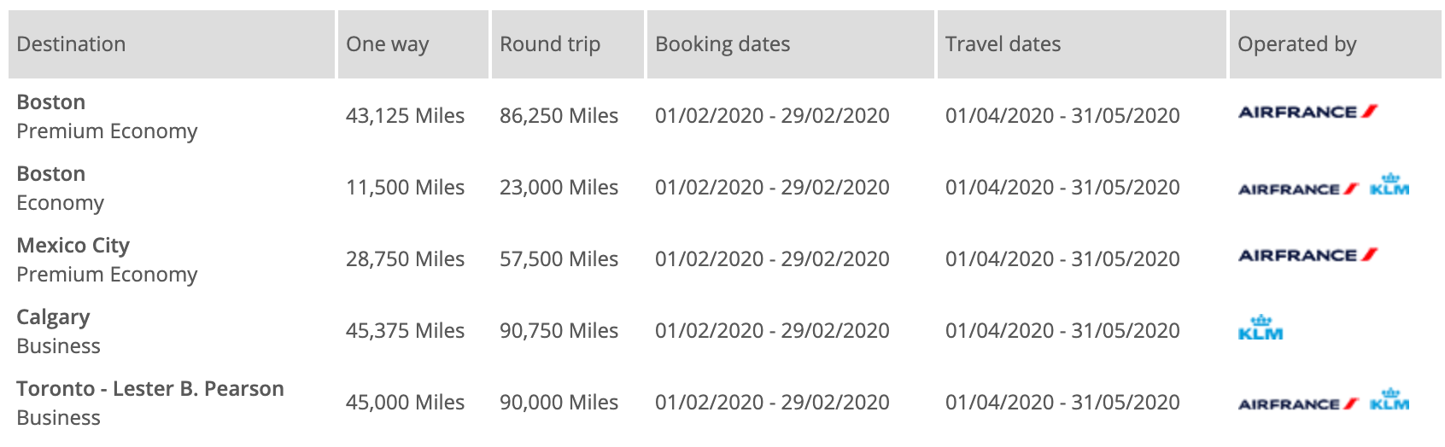Viewport: 1445px width, 447px height.
Task: Click the 90,750 Miles round trip fare
Action: click(559, 331)
